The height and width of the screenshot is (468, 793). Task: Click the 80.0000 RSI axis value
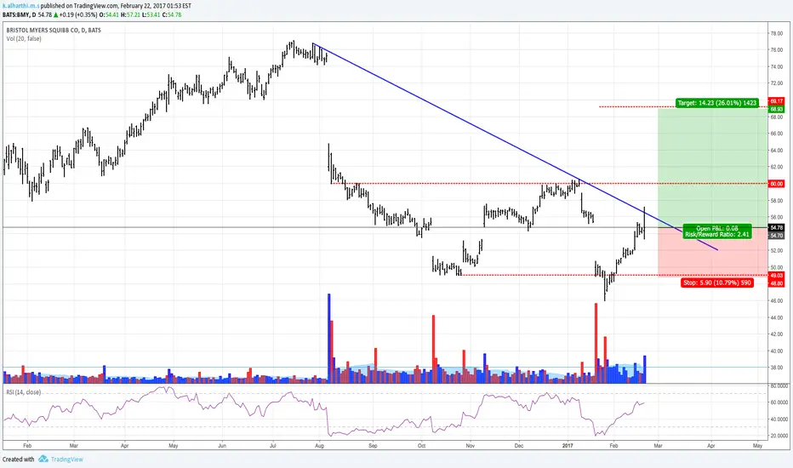pos(779,385)
